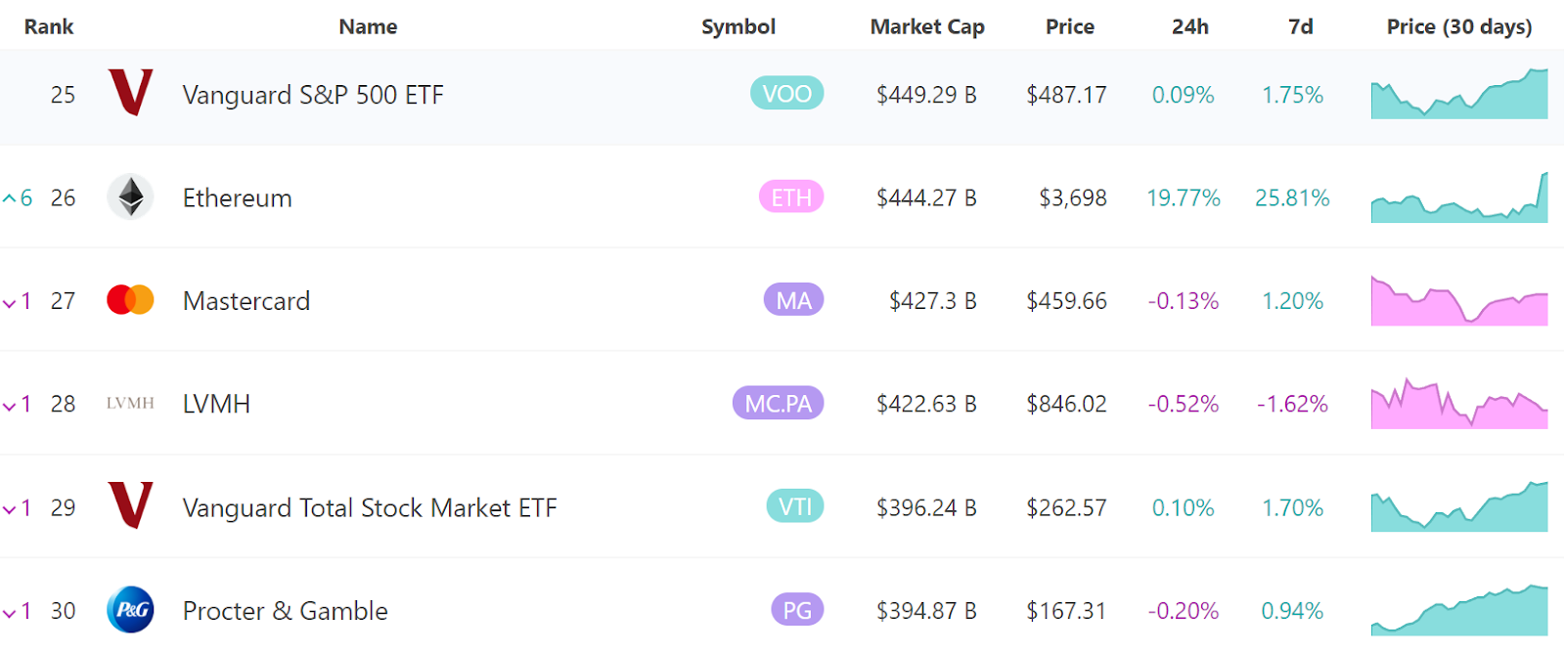Sort the table by 7d column header
The image size is (1565, 653).
tap(1300, 26)
